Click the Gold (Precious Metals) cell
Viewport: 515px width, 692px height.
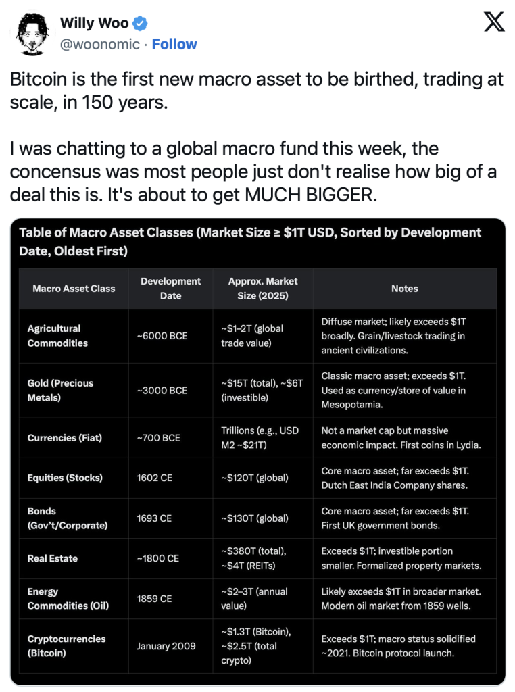[74, 390]
